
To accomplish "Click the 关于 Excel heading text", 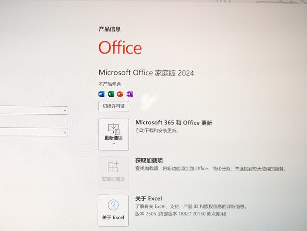I will tap(149, 199).
